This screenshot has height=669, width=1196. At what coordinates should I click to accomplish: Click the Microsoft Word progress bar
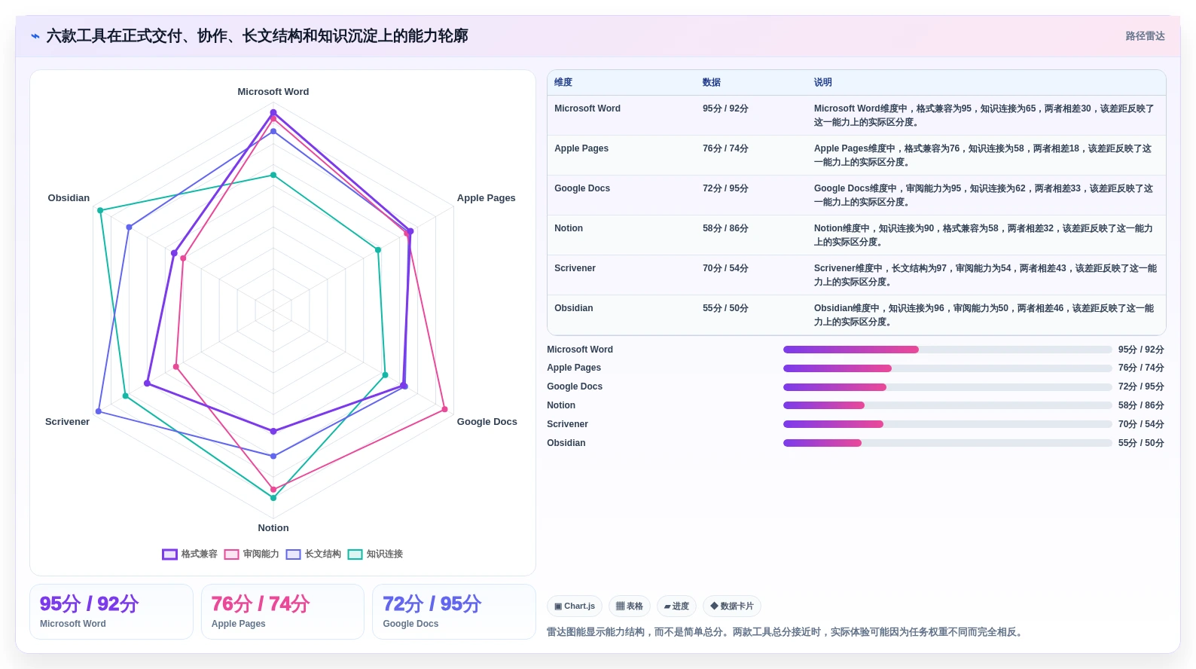click(947, 350)
